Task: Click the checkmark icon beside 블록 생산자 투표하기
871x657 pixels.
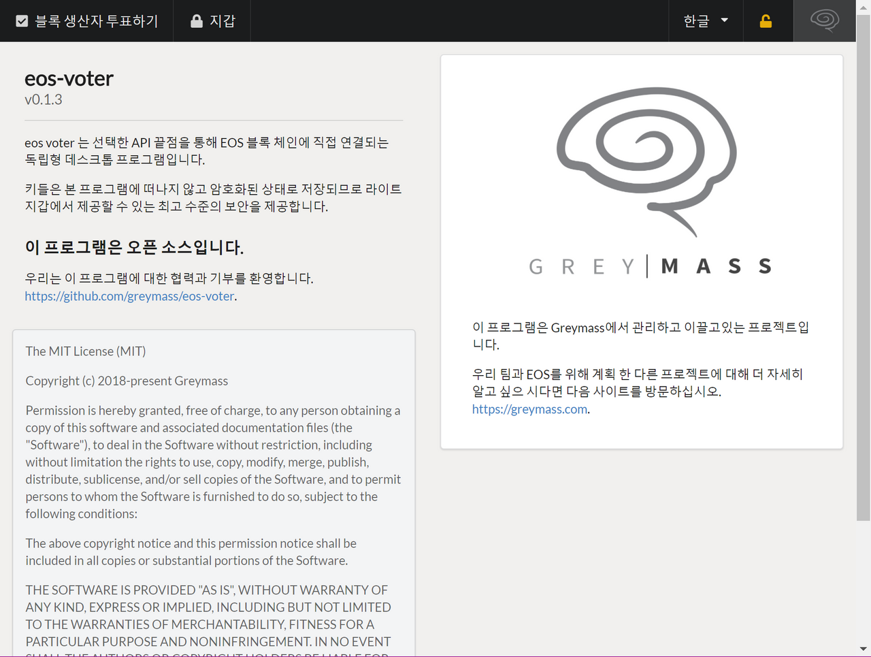Action: [22, 21]
